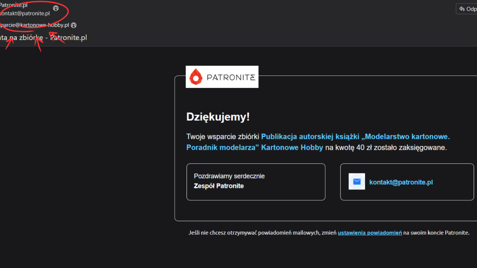Viewport: 477px width, 268px height.
Task: Click kontakt@patronite.pl link next to envelope
Action: [401, 182]
